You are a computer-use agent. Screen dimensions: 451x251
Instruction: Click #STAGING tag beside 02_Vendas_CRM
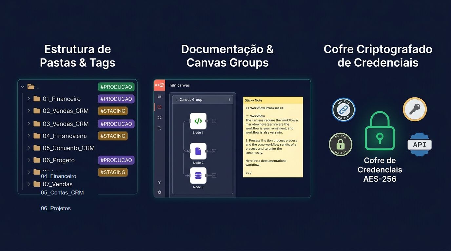click(x=113, y=111)
